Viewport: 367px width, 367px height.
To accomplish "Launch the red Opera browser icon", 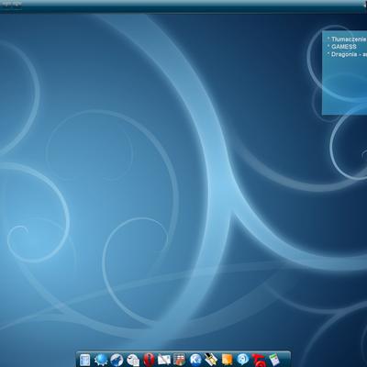I will click(149, 360).
